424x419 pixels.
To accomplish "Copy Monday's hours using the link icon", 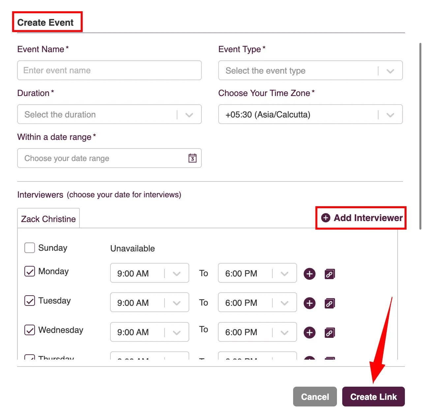I will click(x=330, y=274).
